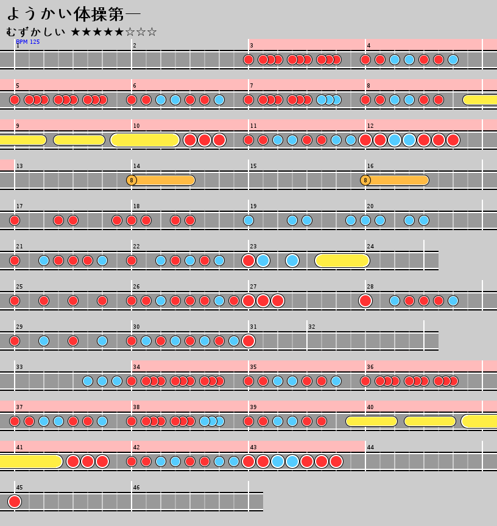This screenshot has height=526, width=497.
Task: Select the big red note in measure 45
Action: [15, 502]
